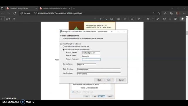This screenshot has width=188, height=106.
Task: Print the PDF document
Action: 164,19
